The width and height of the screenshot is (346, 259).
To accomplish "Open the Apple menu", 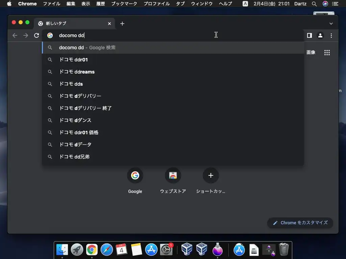I will (9, 4).
